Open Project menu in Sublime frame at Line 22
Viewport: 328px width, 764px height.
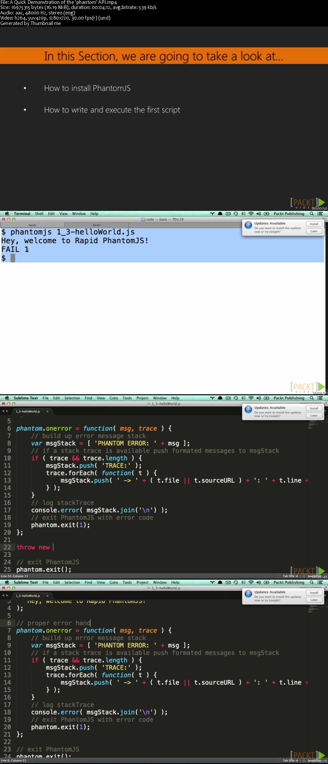click(142, 398)
